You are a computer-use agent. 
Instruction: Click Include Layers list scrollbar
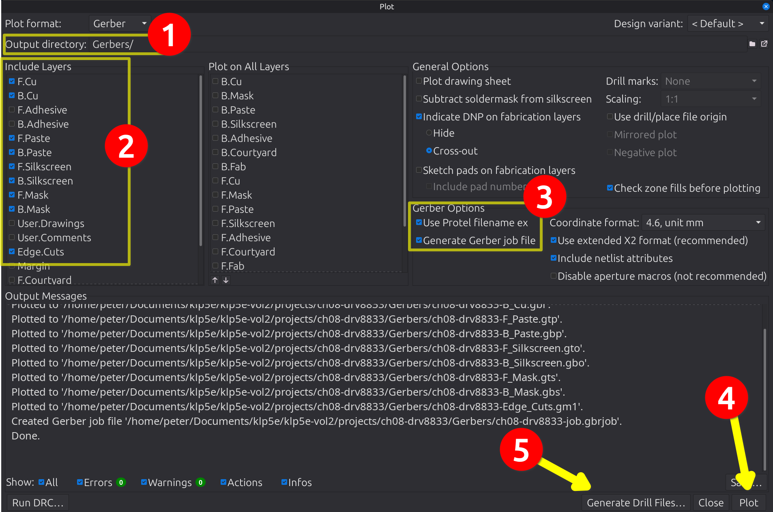click(201, 161)
